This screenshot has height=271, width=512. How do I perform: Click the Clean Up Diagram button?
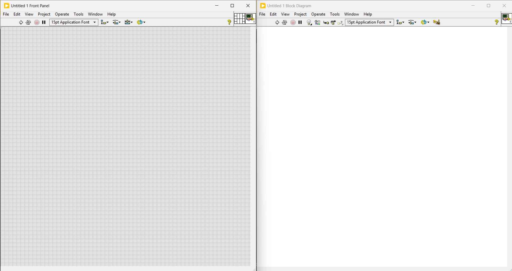coord(437,22)
